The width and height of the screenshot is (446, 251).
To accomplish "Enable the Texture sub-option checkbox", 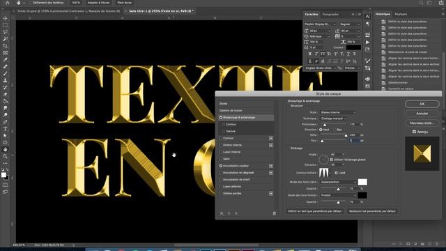I will 224,131.
